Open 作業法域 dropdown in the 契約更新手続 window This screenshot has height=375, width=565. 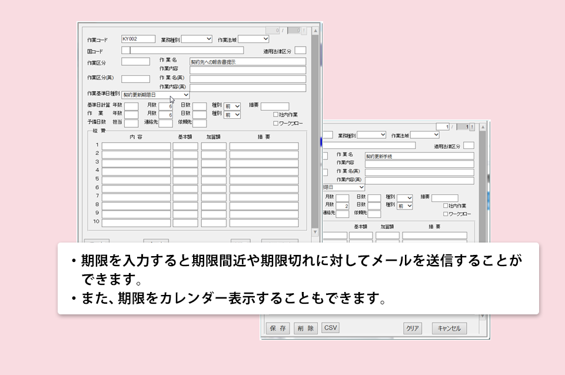425,134
